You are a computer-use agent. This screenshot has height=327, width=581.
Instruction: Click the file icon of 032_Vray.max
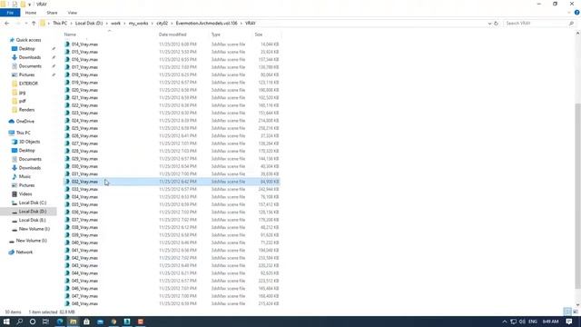67,182
